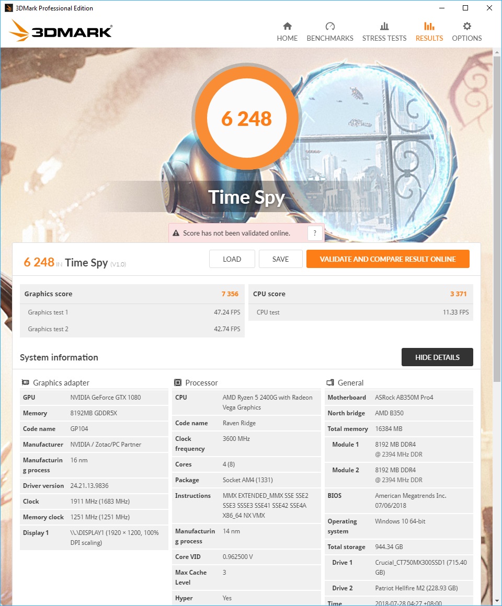This screenshot has width=502, height=606.
Task: Click the Home house icon
Action: pos(287,26)
